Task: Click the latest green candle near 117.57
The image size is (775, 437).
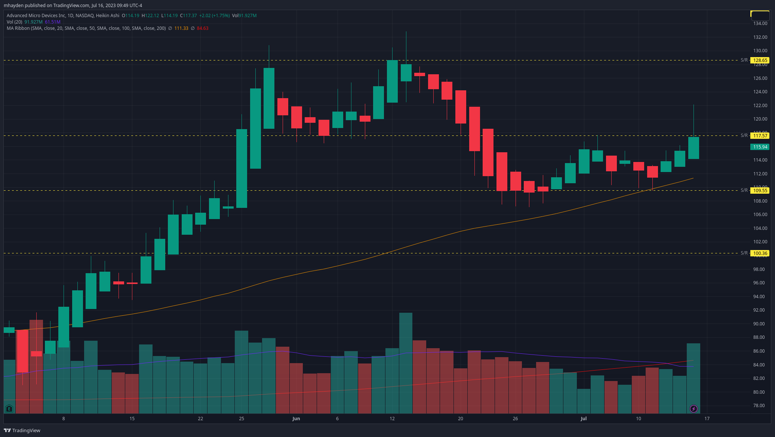Action: coord(693,148)
